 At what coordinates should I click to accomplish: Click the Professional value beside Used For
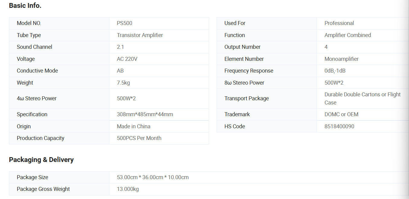[339, 23]
